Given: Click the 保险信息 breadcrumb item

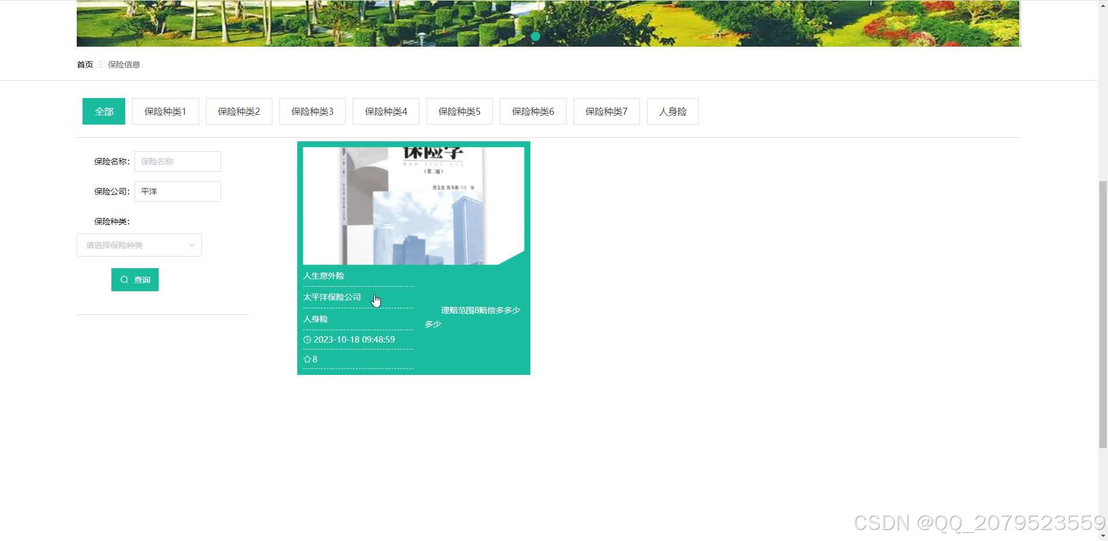Looking at the screenshot, I should pyautogui.click(x=123, y=65).
